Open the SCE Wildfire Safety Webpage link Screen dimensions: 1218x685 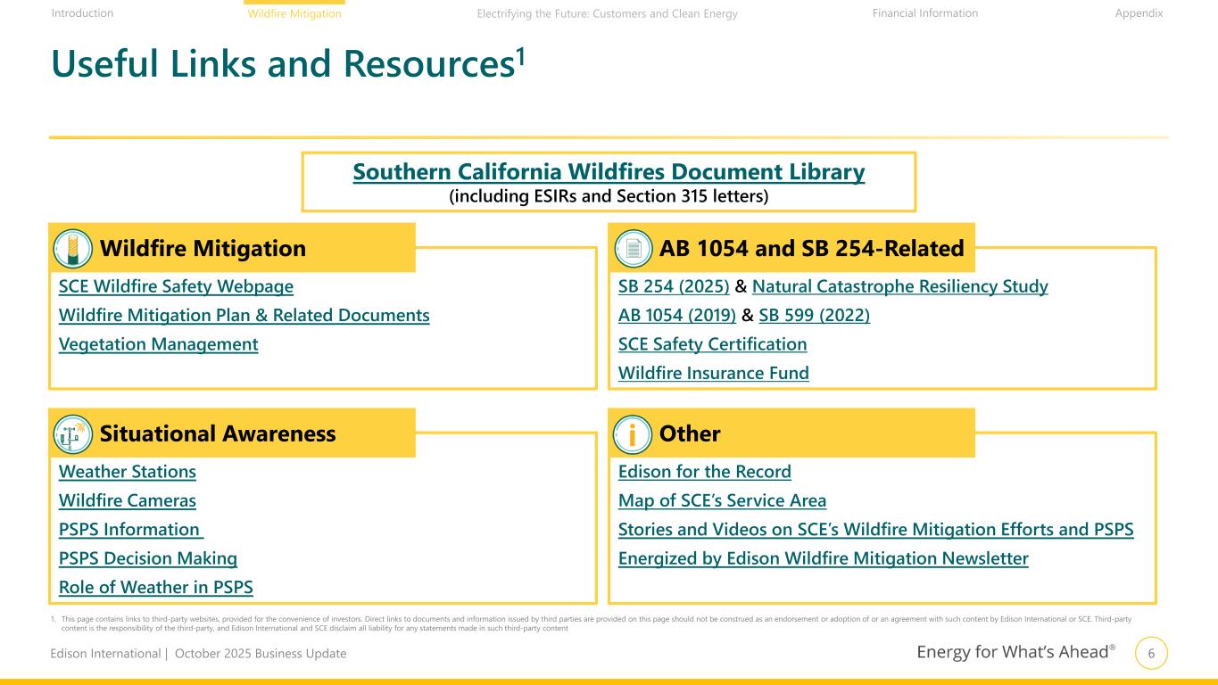pos(176,287)
